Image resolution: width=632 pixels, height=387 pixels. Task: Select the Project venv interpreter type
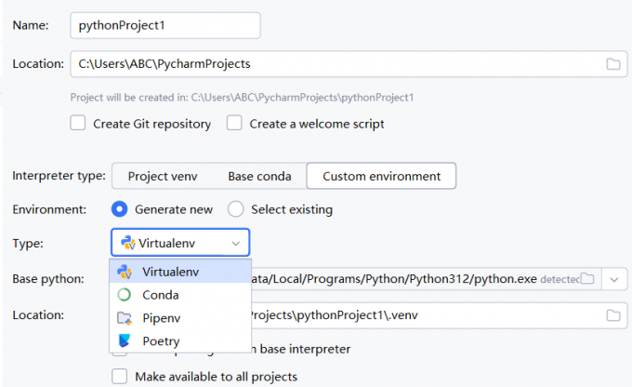(x=163, y=176)
